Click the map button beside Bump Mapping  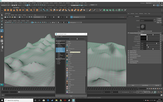coord(161,42)
